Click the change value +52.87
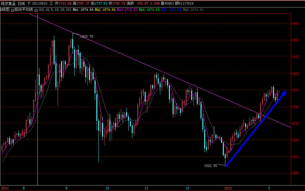Screen dimensions: 305x191 tap(143, 3)
